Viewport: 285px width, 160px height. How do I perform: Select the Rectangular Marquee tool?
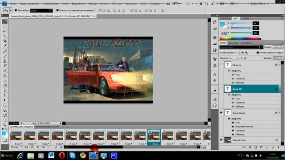[x=5, y=27]
